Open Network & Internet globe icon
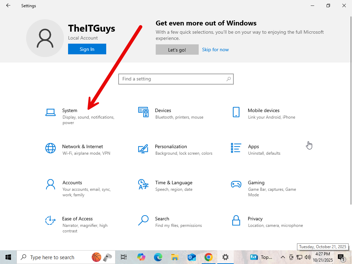The height and width of the screenshot is (264, 352). (x=51, y=148)
